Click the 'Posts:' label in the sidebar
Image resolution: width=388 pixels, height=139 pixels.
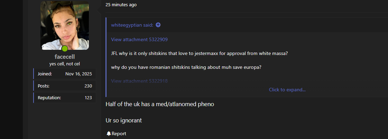point(44,86)
